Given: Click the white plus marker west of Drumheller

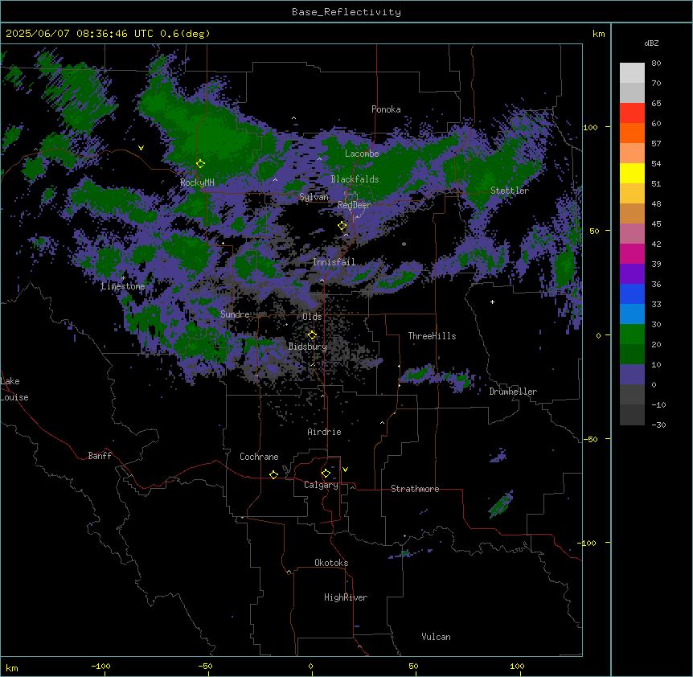Looking at the screenshot, I should pos(492,302).
